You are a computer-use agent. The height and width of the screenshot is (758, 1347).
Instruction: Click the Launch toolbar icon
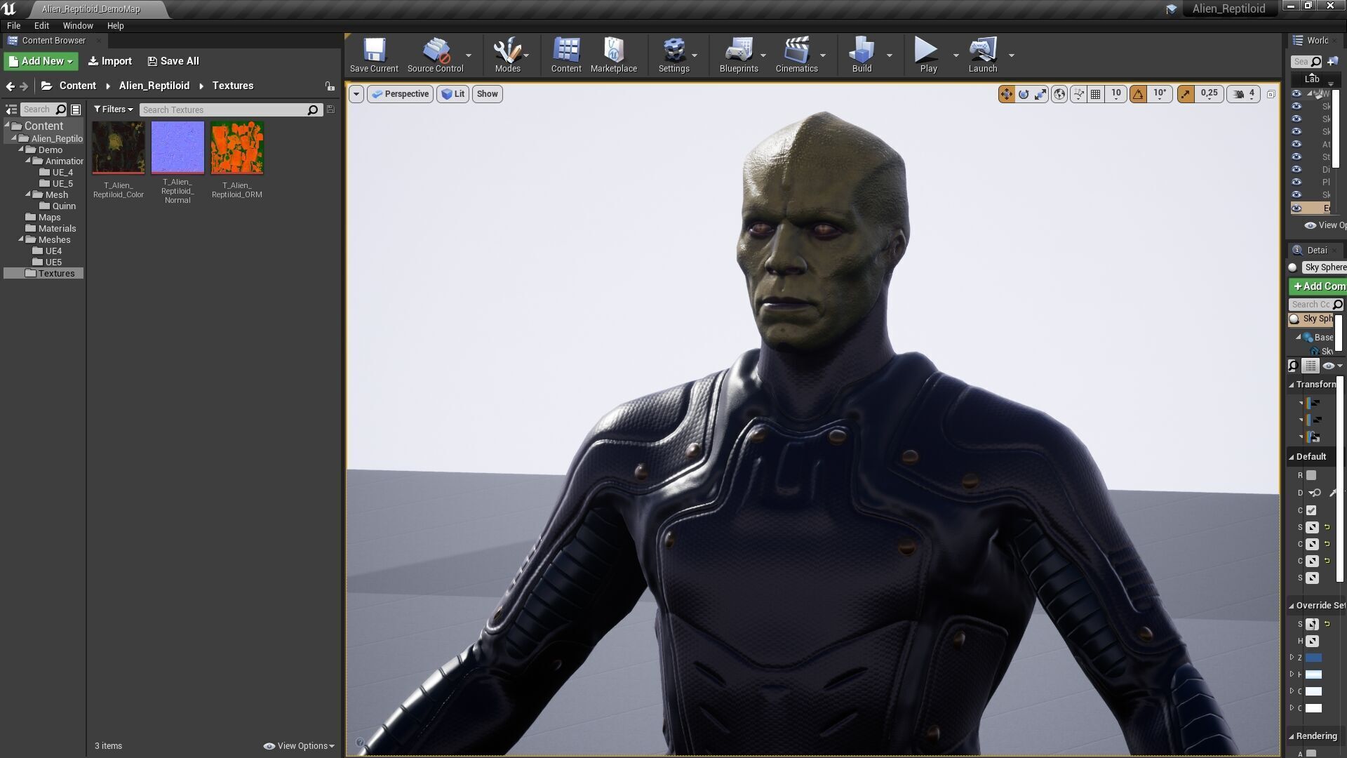[983, 55]
